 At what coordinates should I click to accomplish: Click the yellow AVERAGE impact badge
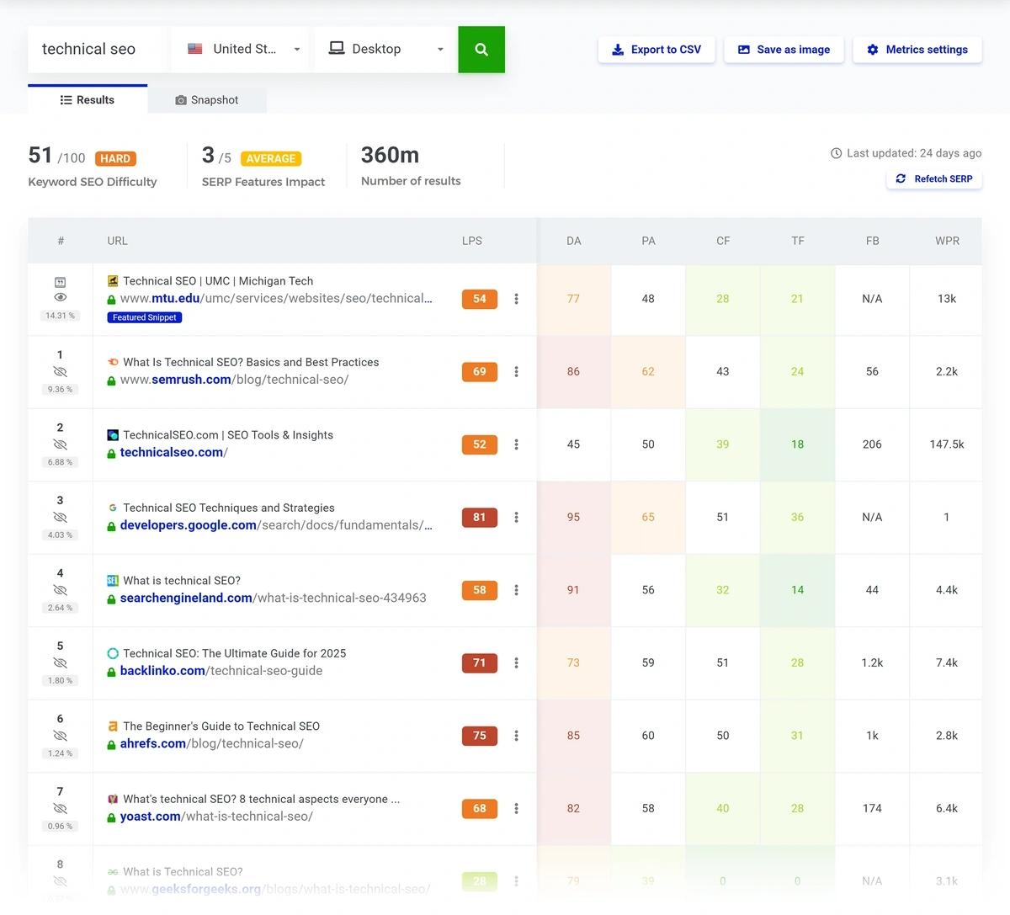coord(271,158)
